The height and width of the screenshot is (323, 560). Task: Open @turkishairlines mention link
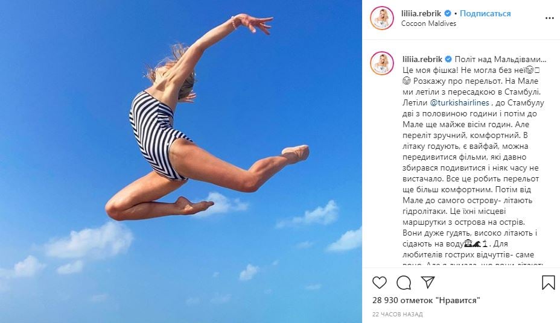coord(460,102)
